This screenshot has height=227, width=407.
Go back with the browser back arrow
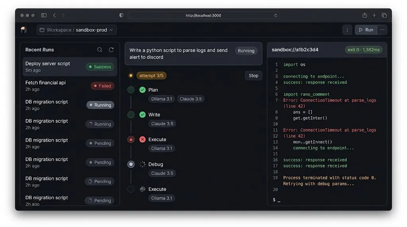tap(54, 15)
